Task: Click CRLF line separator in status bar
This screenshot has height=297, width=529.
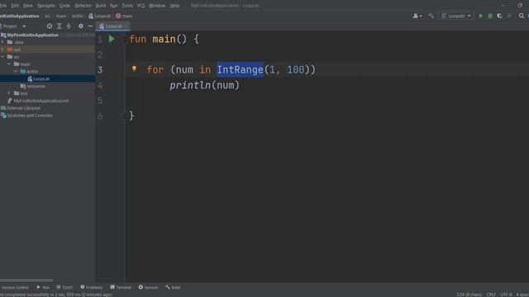Action: pyautogui.click(x=491, y=295)
